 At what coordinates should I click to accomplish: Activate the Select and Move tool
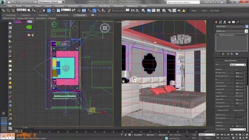coord(49,10)
